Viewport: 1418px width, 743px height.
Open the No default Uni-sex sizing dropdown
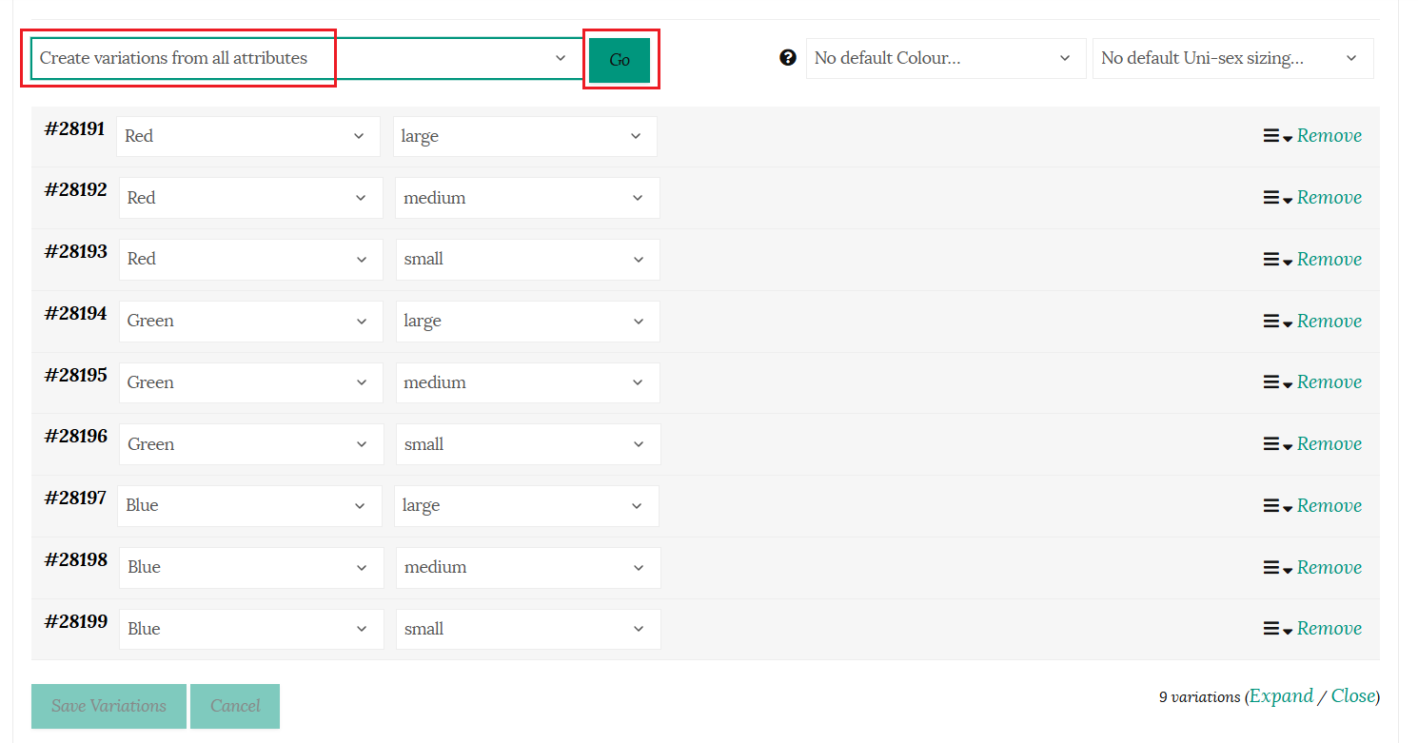[x=1233, y=58]
